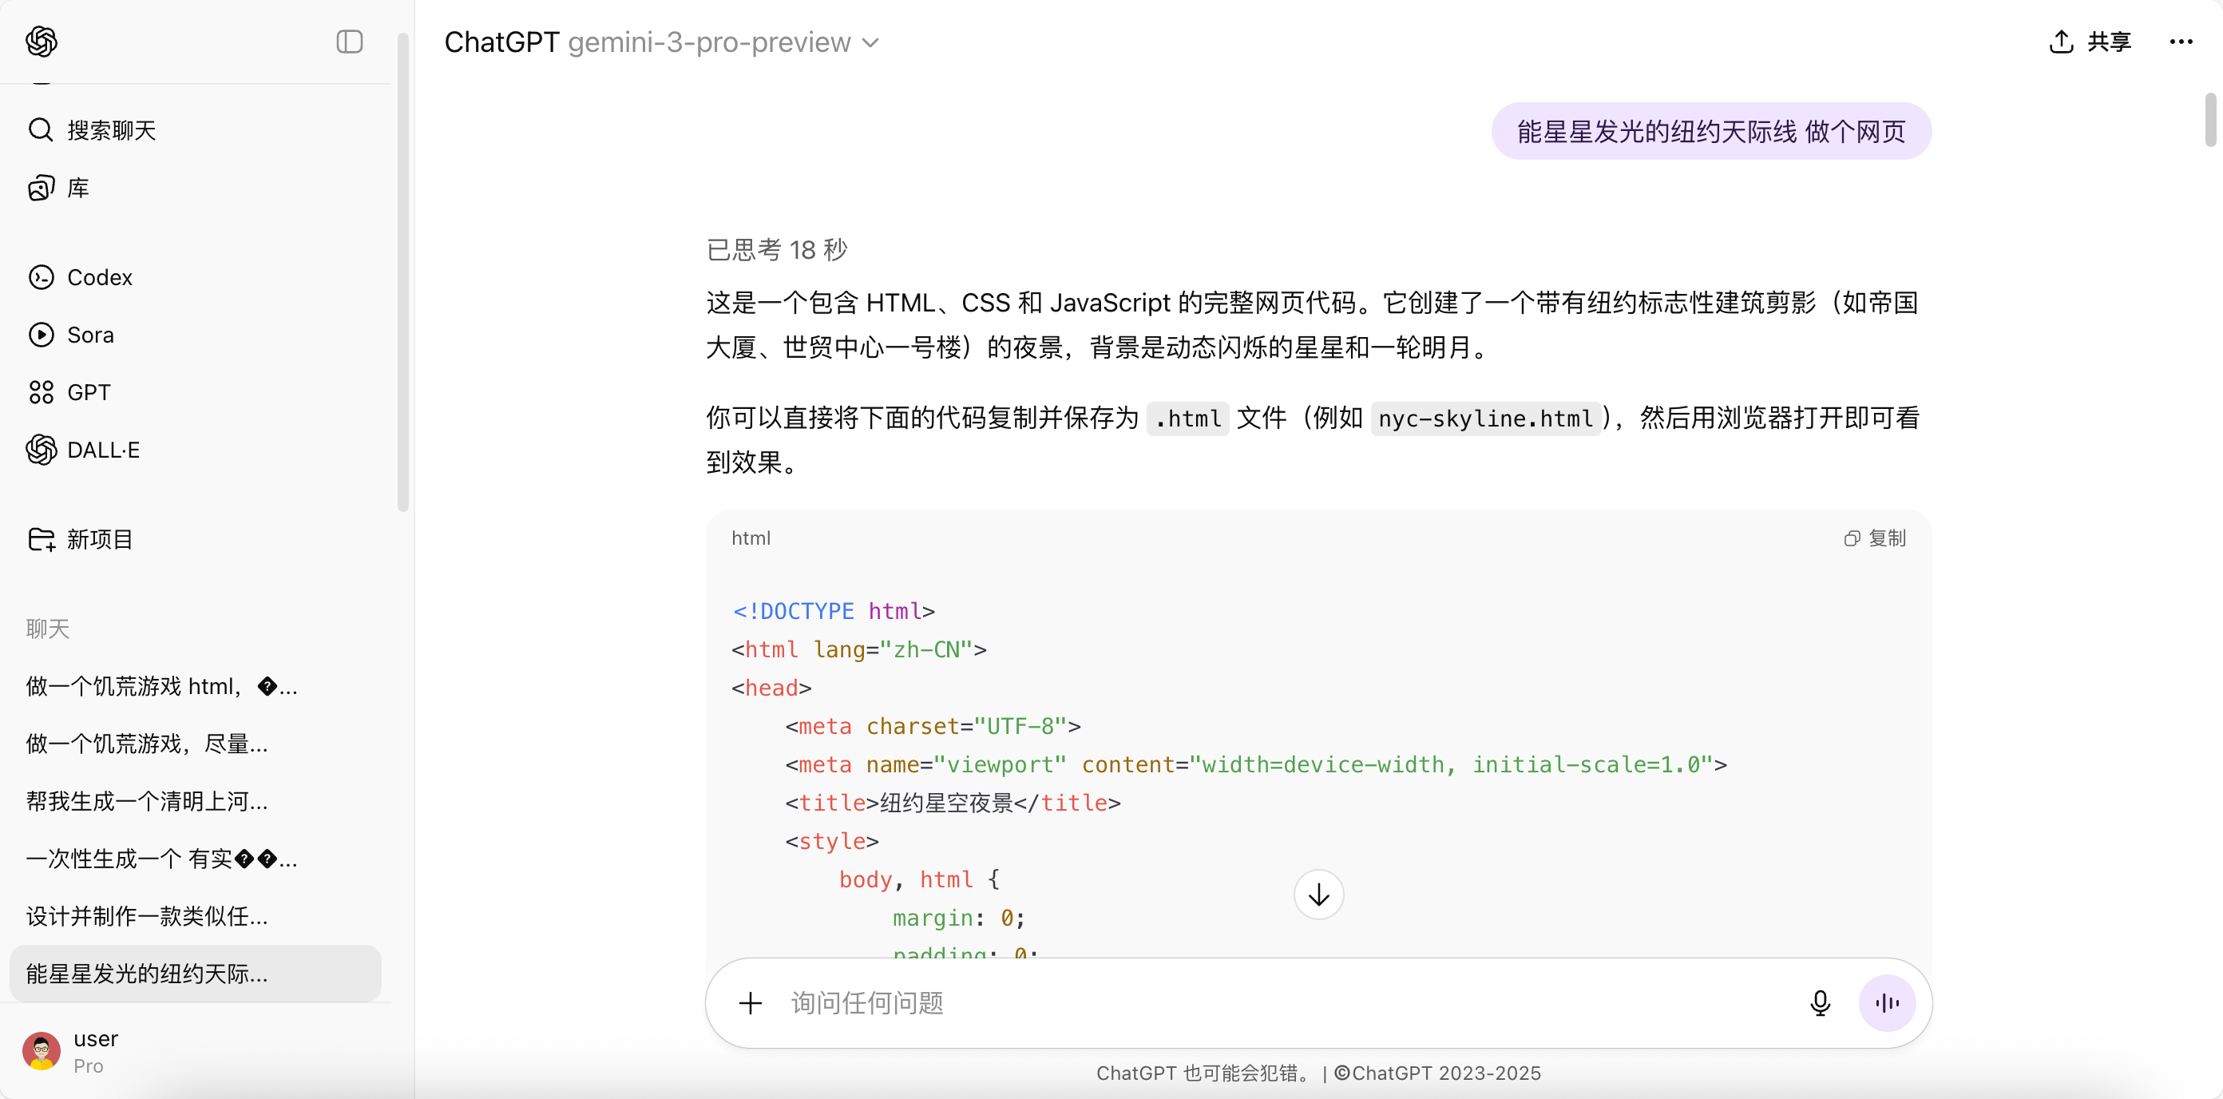The height and width of the screenshot is (1099, 2223).
Task: Toggle the sidebar collapse button
Action: point(350,42)
